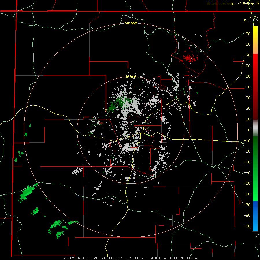Click the 0 value on velocity scale
Viewport: 260px width, 260px height.
pyautogui.click(x=249, y=130)
